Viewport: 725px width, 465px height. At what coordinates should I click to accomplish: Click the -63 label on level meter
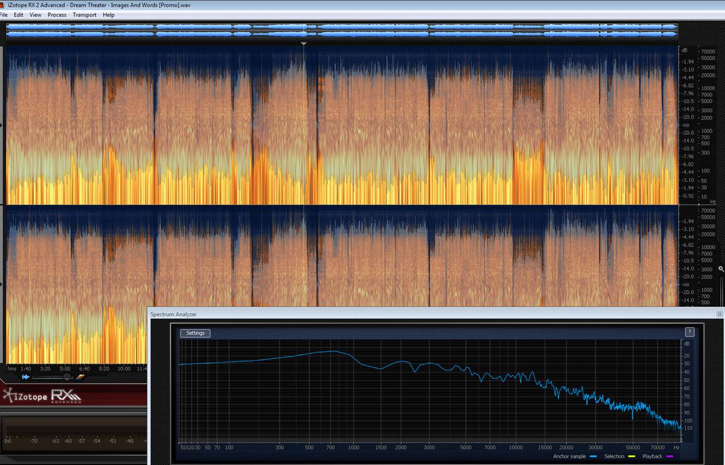[56, 441]
